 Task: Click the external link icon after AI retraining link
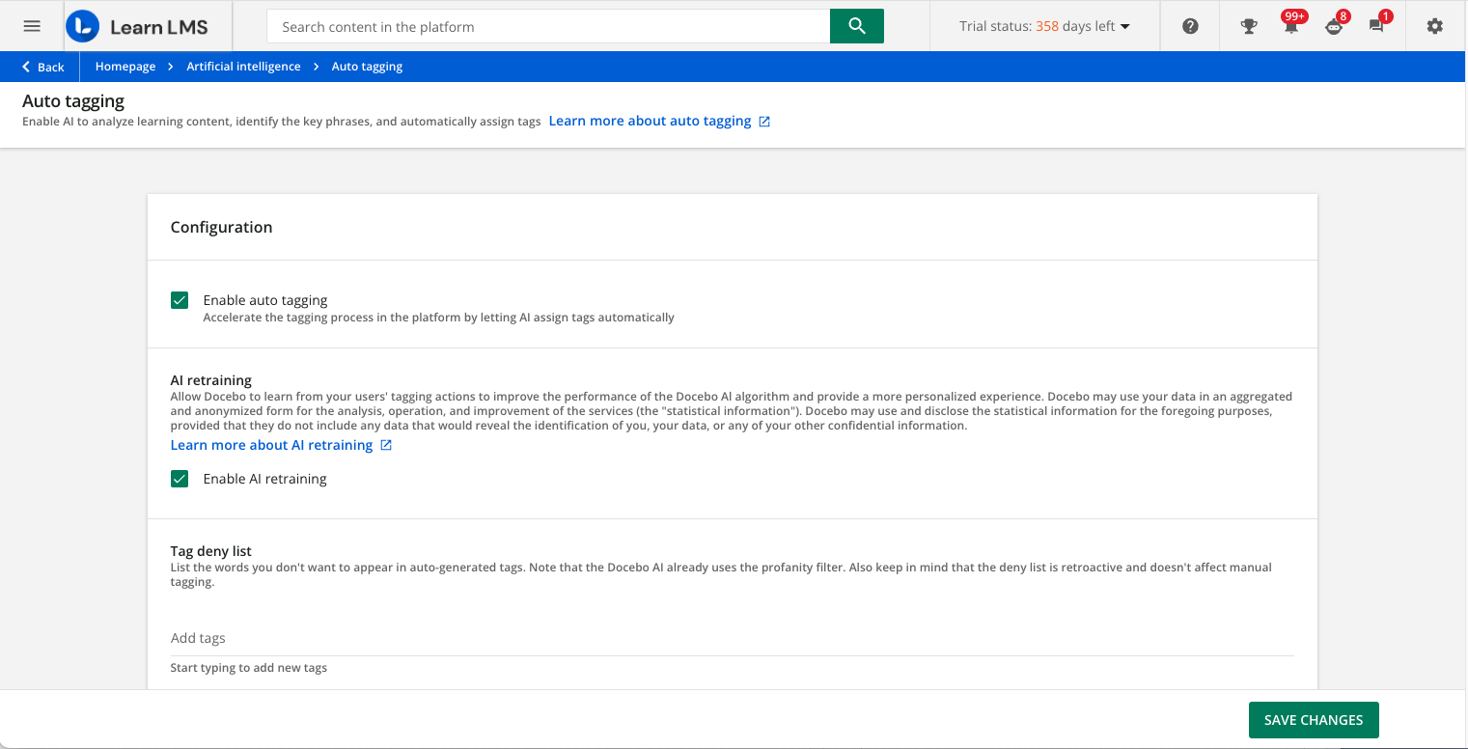(386, 445)
